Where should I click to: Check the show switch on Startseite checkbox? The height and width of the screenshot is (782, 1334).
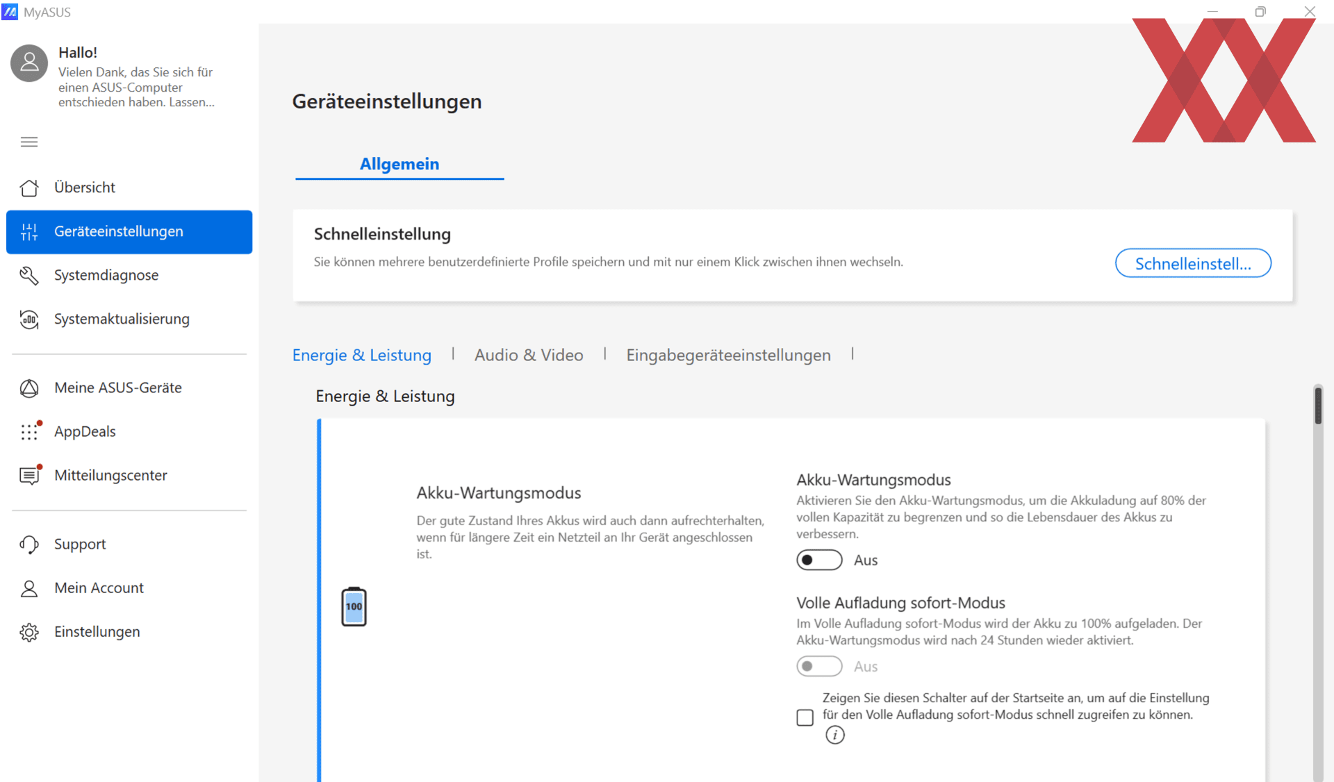tap(805, 717)
